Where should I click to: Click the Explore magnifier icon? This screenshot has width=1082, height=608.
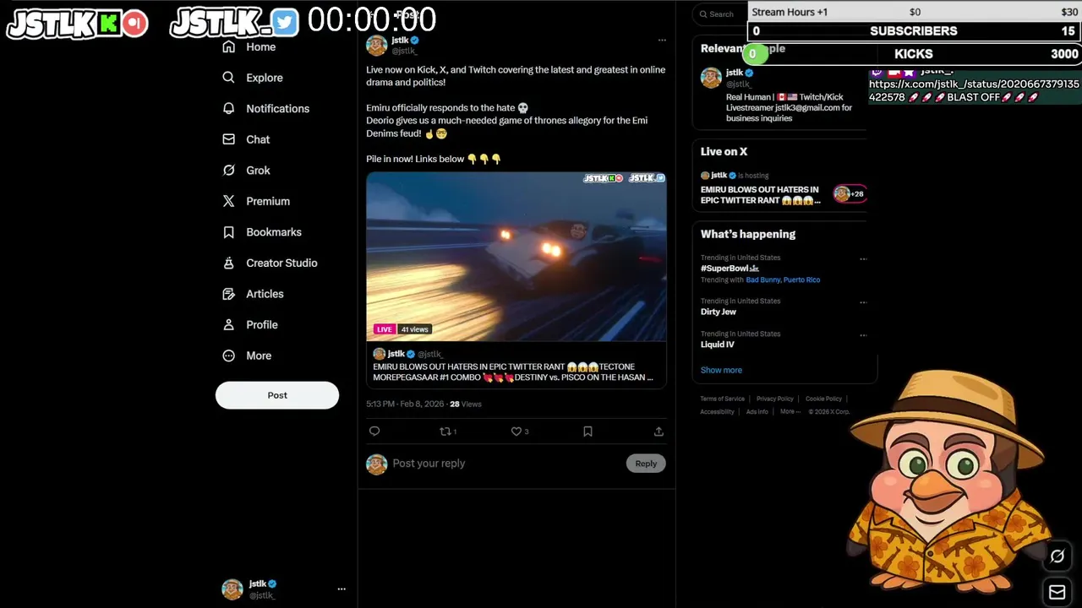tap(228, 78)
